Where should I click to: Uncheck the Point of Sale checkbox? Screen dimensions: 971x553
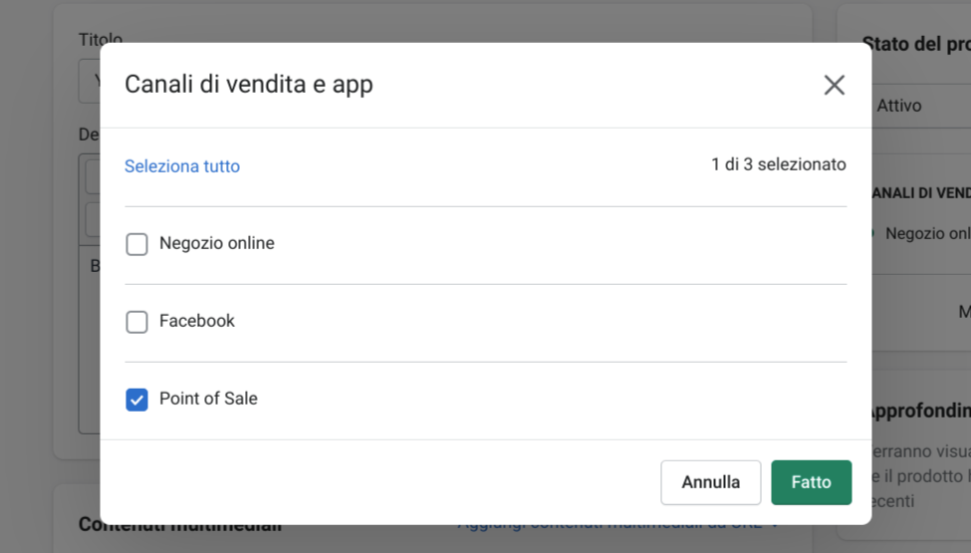coord(137,400)
